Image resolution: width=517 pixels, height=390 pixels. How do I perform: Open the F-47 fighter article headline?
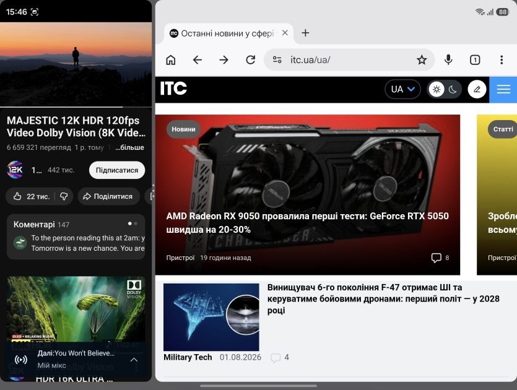(x=383, y=298)
